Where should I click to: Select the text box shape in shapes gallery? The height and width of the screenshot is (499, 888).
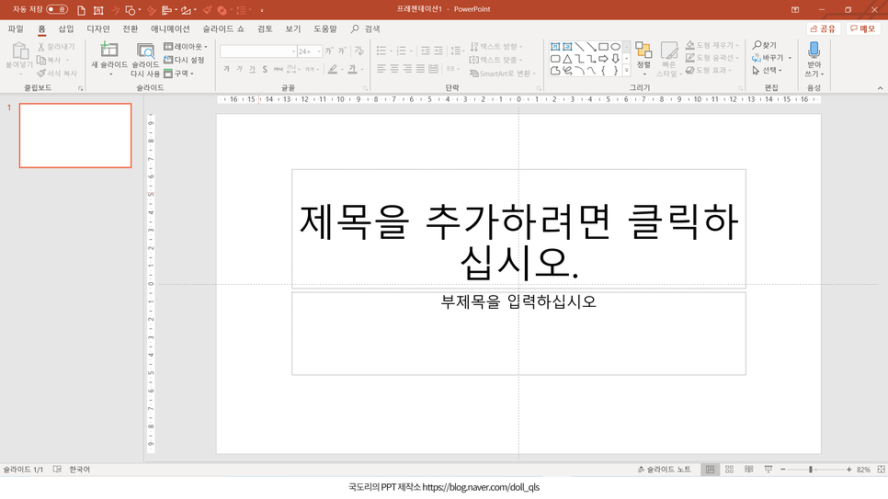click(555, 47)
